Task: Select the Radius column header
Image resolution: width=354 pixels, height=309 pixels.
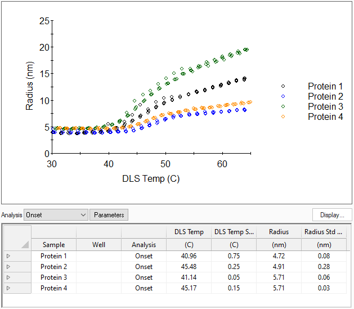Action: pyautogui.click(x=279, y=232)
